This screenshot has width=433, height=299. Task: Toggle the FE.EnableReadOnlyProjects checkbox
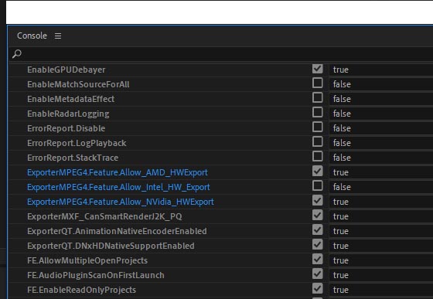click(x=317, y=288)
